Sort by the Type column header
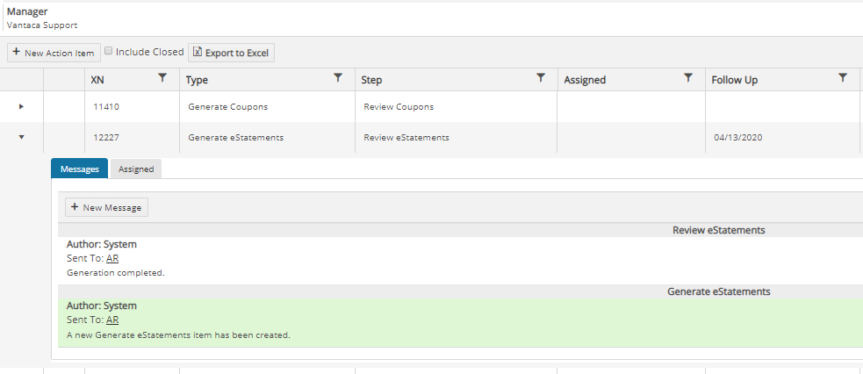 click(198, 80)
